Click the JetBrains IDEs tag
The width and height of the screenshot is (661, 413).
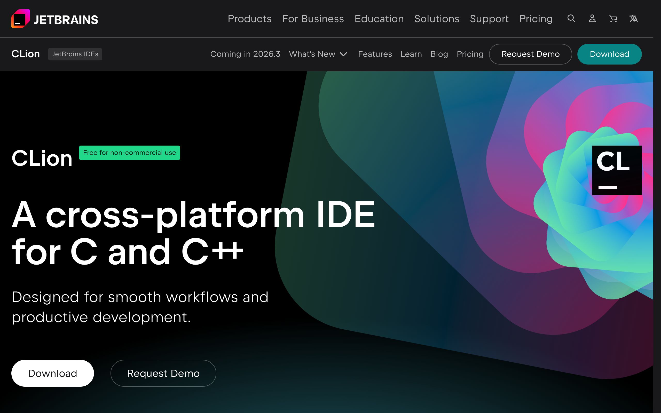click(x=75, y=54)
